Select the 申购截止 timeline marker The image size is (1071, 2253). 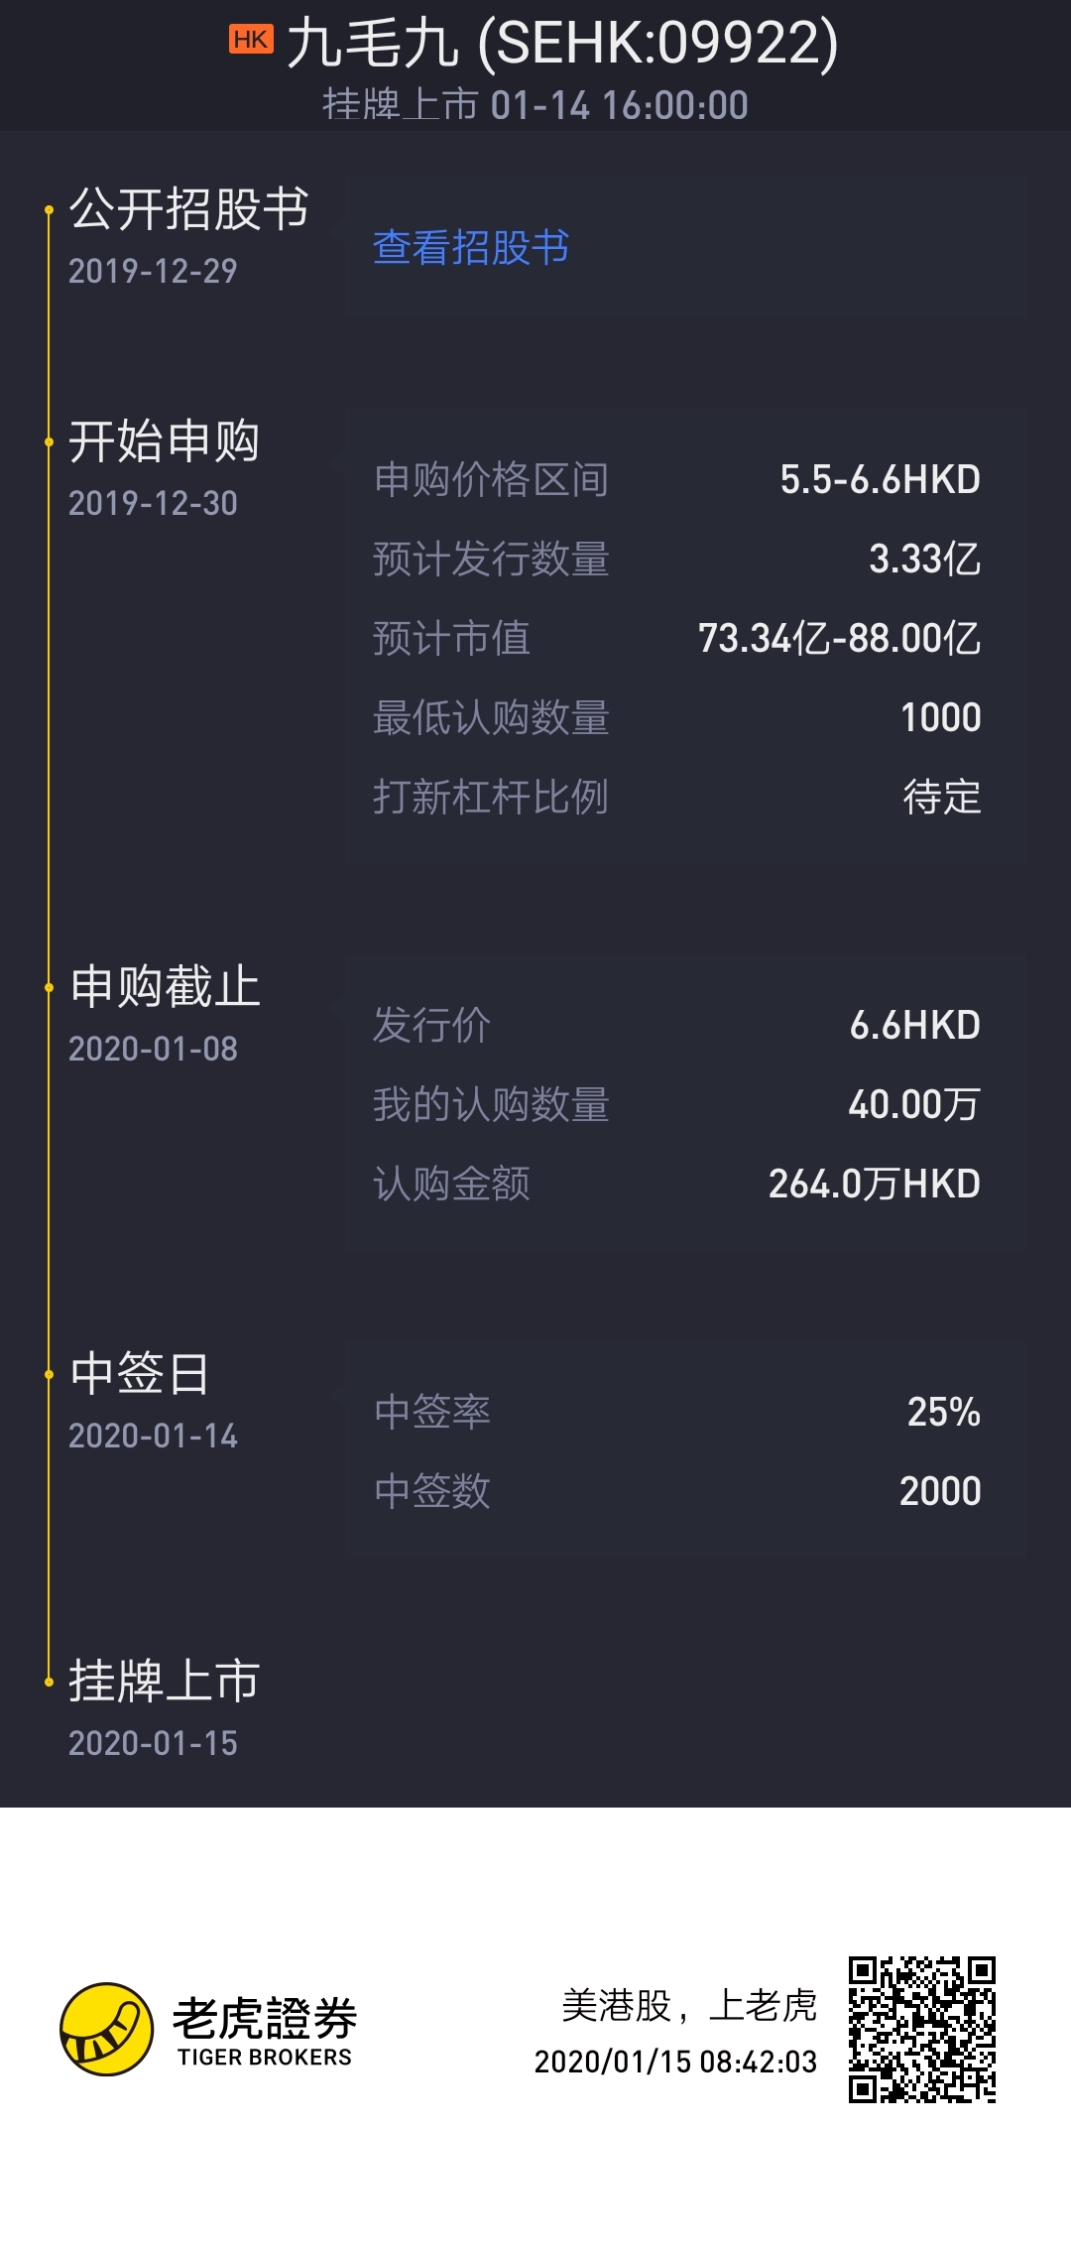(x=48, y=987)
